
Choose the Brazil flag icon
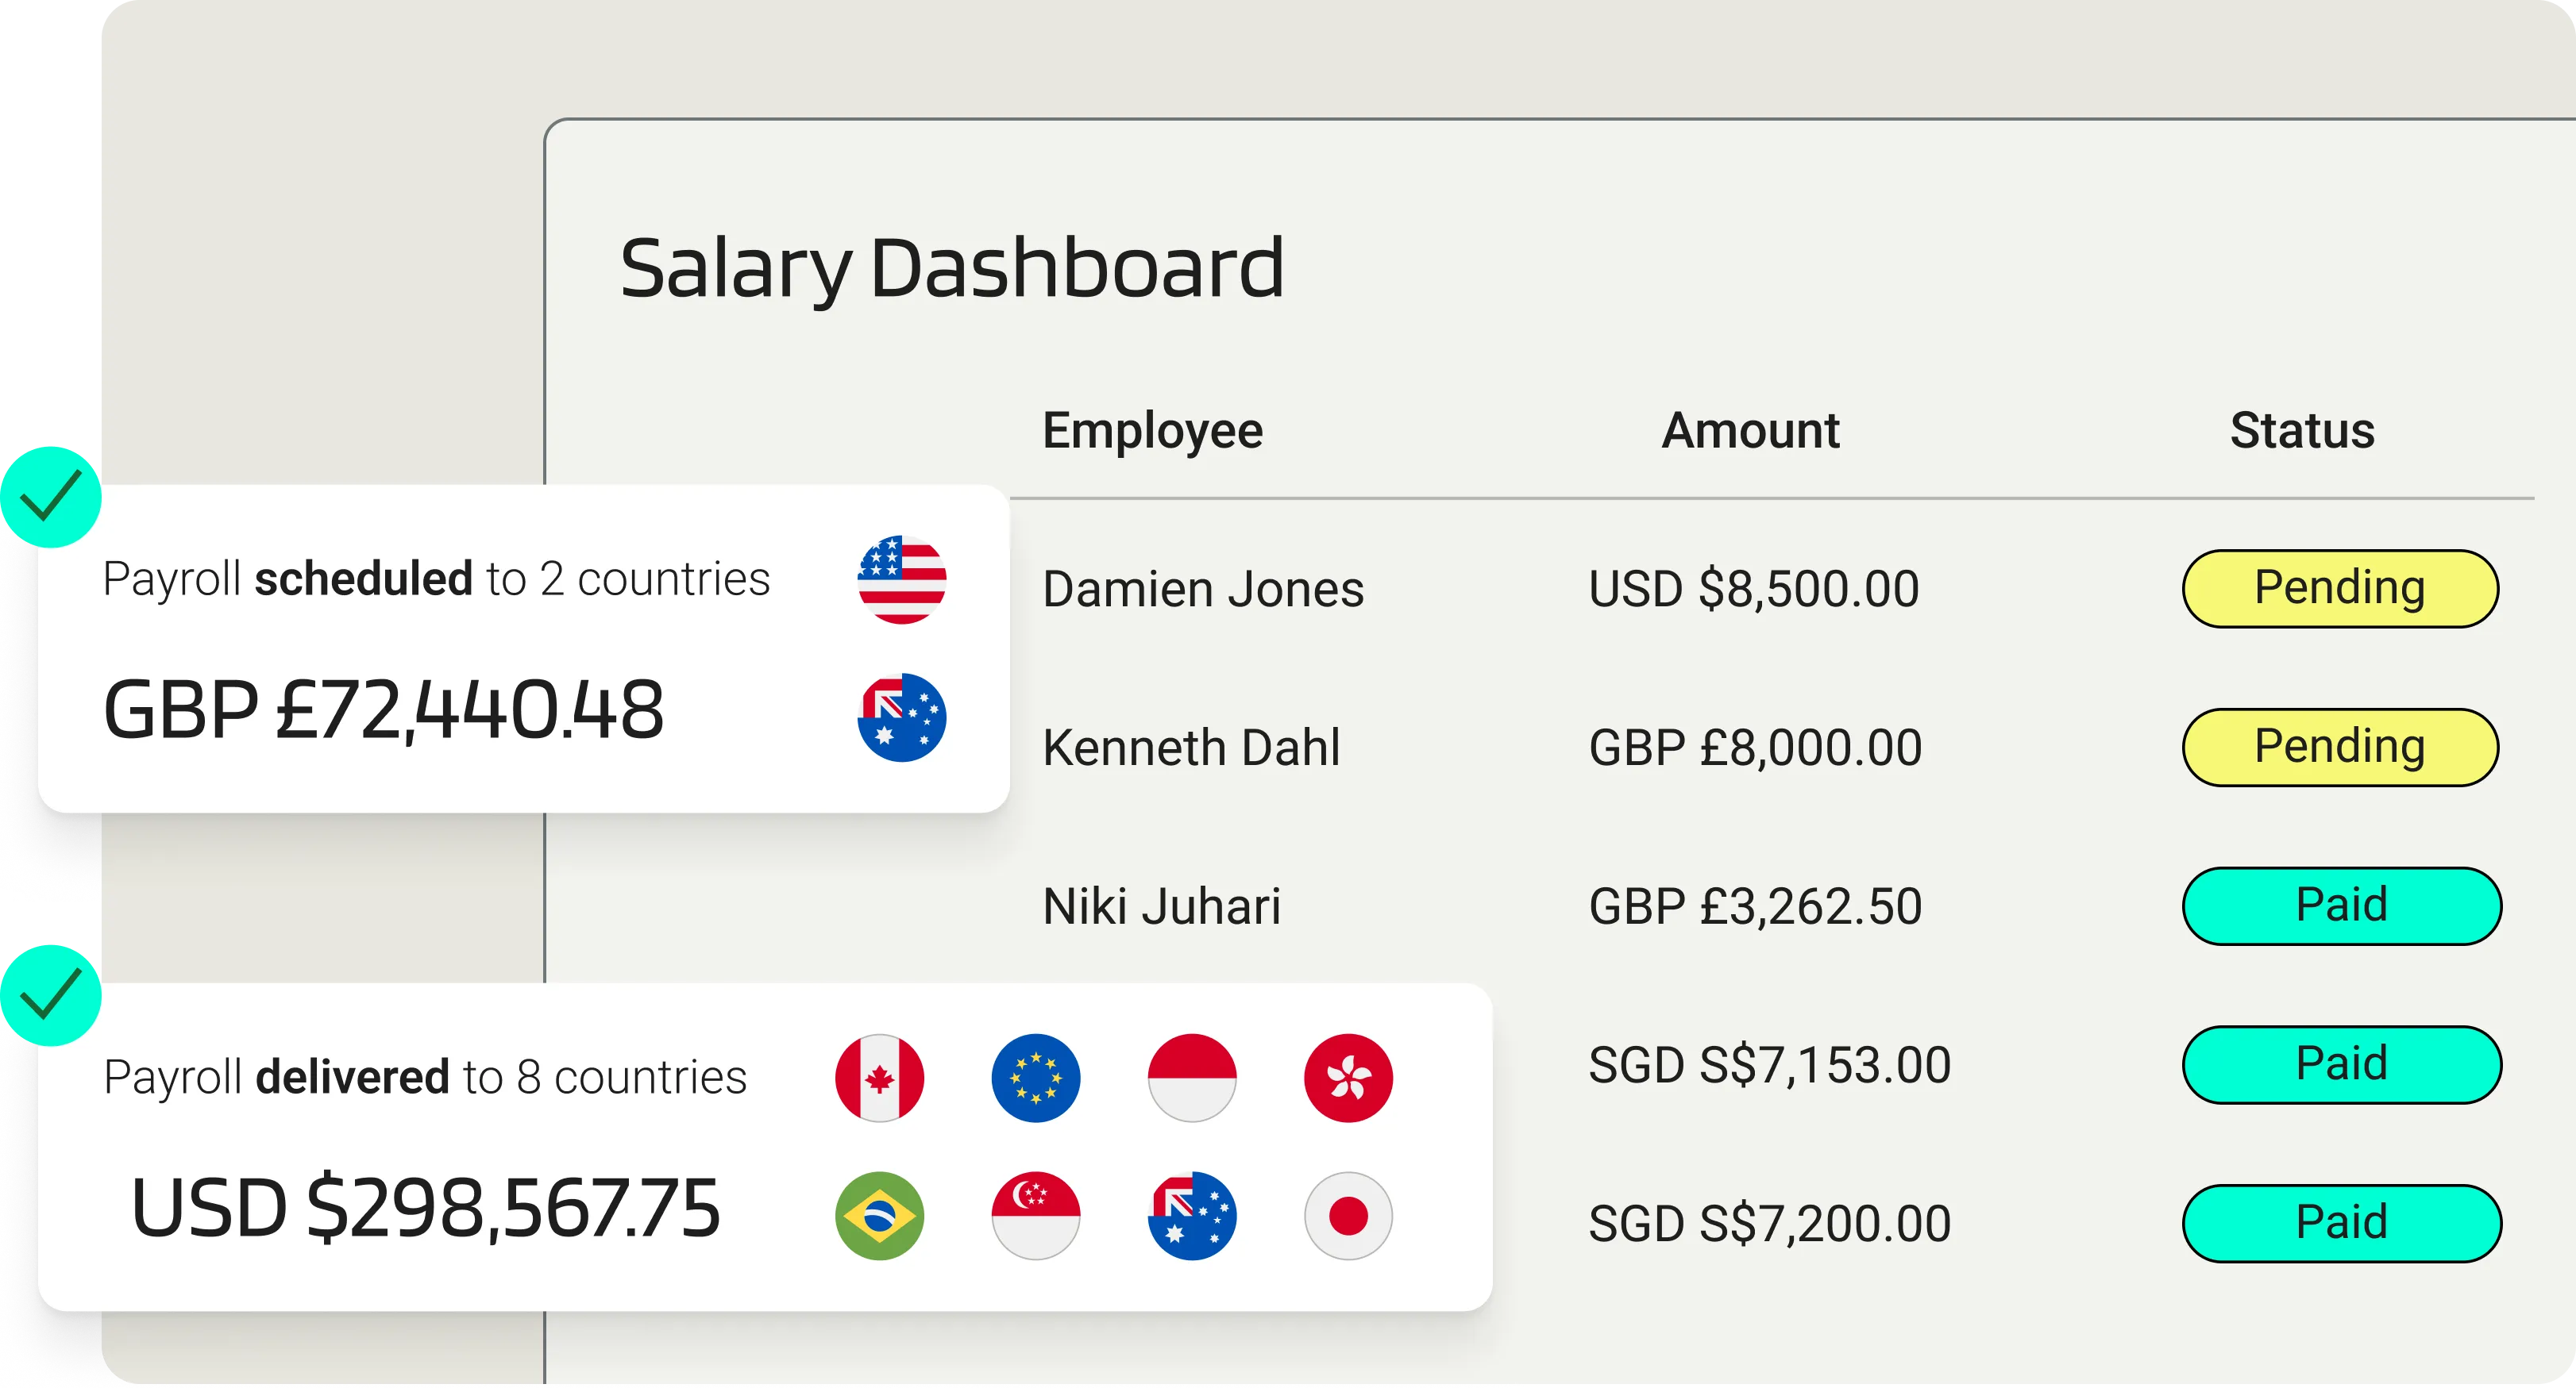(879, 1216)
